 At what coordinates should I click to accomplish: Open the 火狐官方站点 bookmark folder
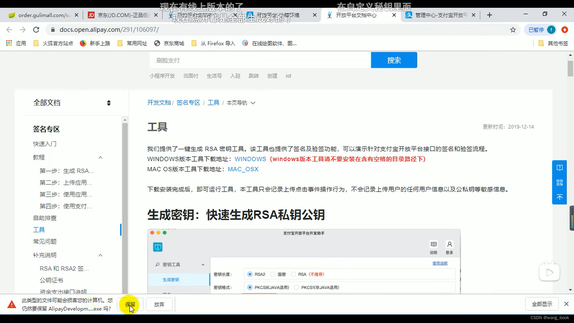click(x=54, y=43)
